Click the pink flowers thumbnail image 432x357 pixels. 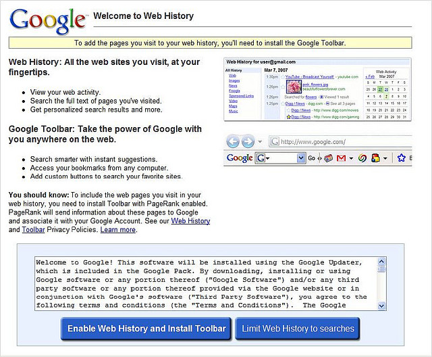point(294,87)
